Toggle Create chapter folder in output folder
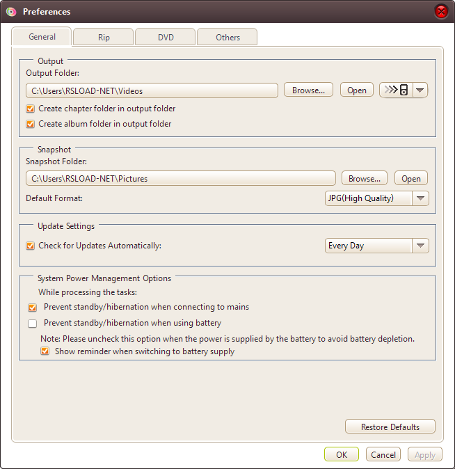The width and height of the screenshot is (455, 469). (30, 109)
